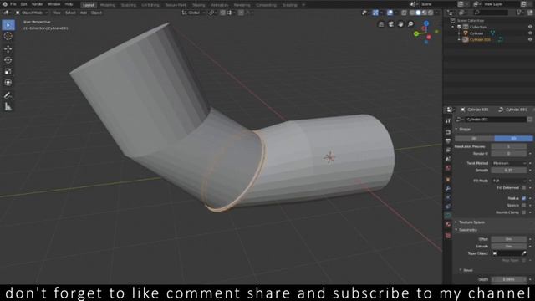Enable wireframe viewport shading
Viewport: 535px width, 301px height.
pos(412,13)
